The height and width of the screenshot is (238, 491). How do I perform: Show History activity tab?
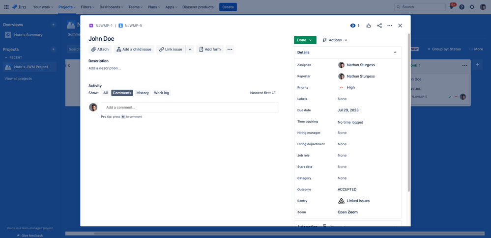pyautogui.click(x=143, y=93)
